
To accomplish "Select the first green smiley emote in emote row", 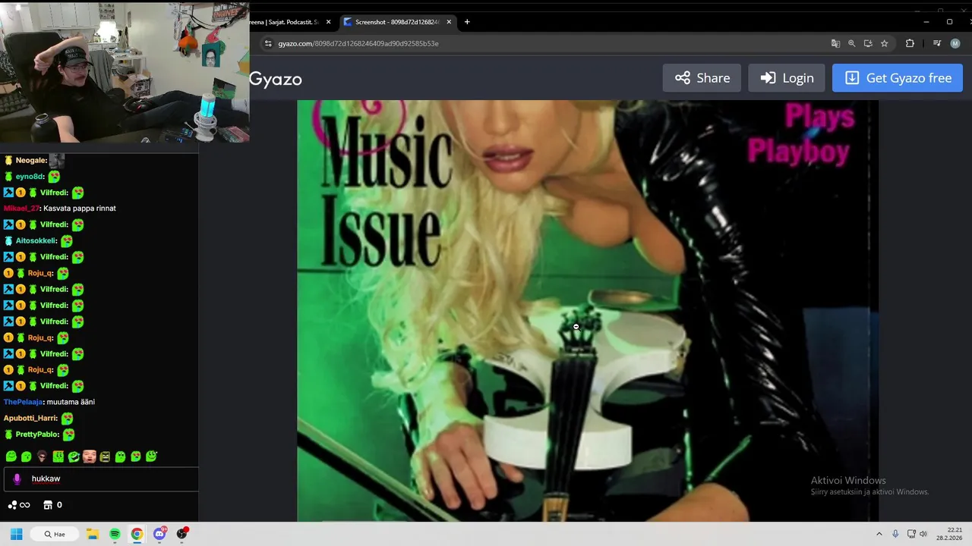I will pos(11,457).
